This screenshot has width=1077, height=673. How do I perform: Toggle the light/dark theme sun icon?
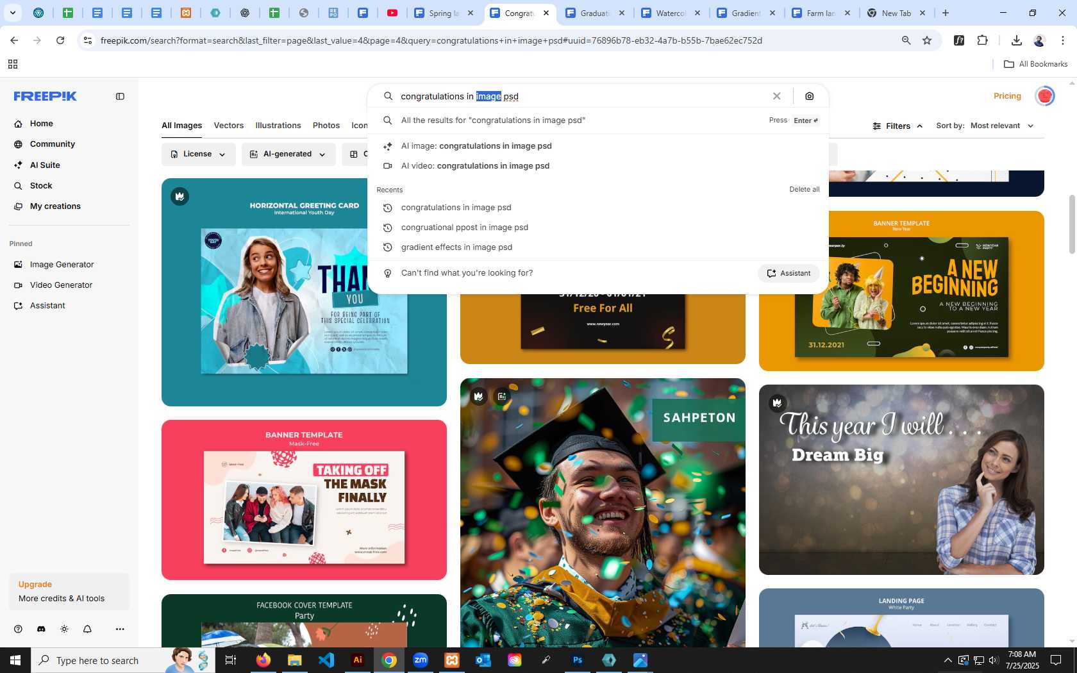[x=64, y=629]
